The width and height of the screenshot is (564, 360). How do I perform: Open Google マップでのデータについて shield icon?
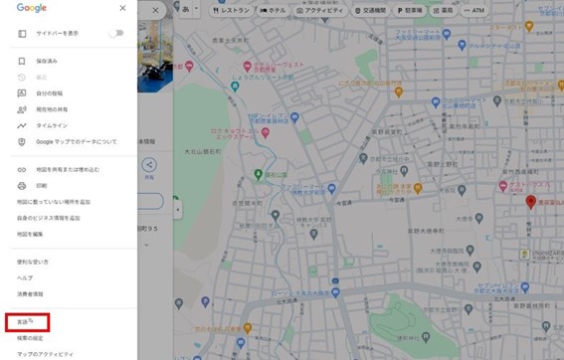pos(22,141)
